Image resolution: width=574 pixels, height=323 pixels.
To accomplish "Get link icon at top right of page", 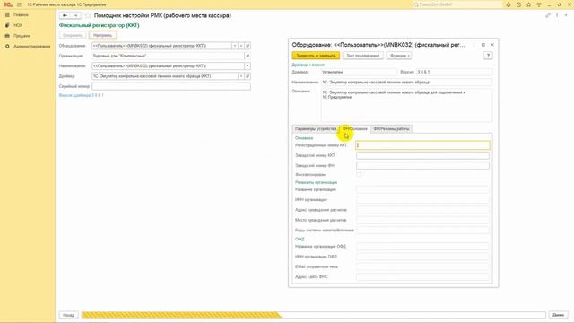I will pyautogui.click(x=548, y=15).
